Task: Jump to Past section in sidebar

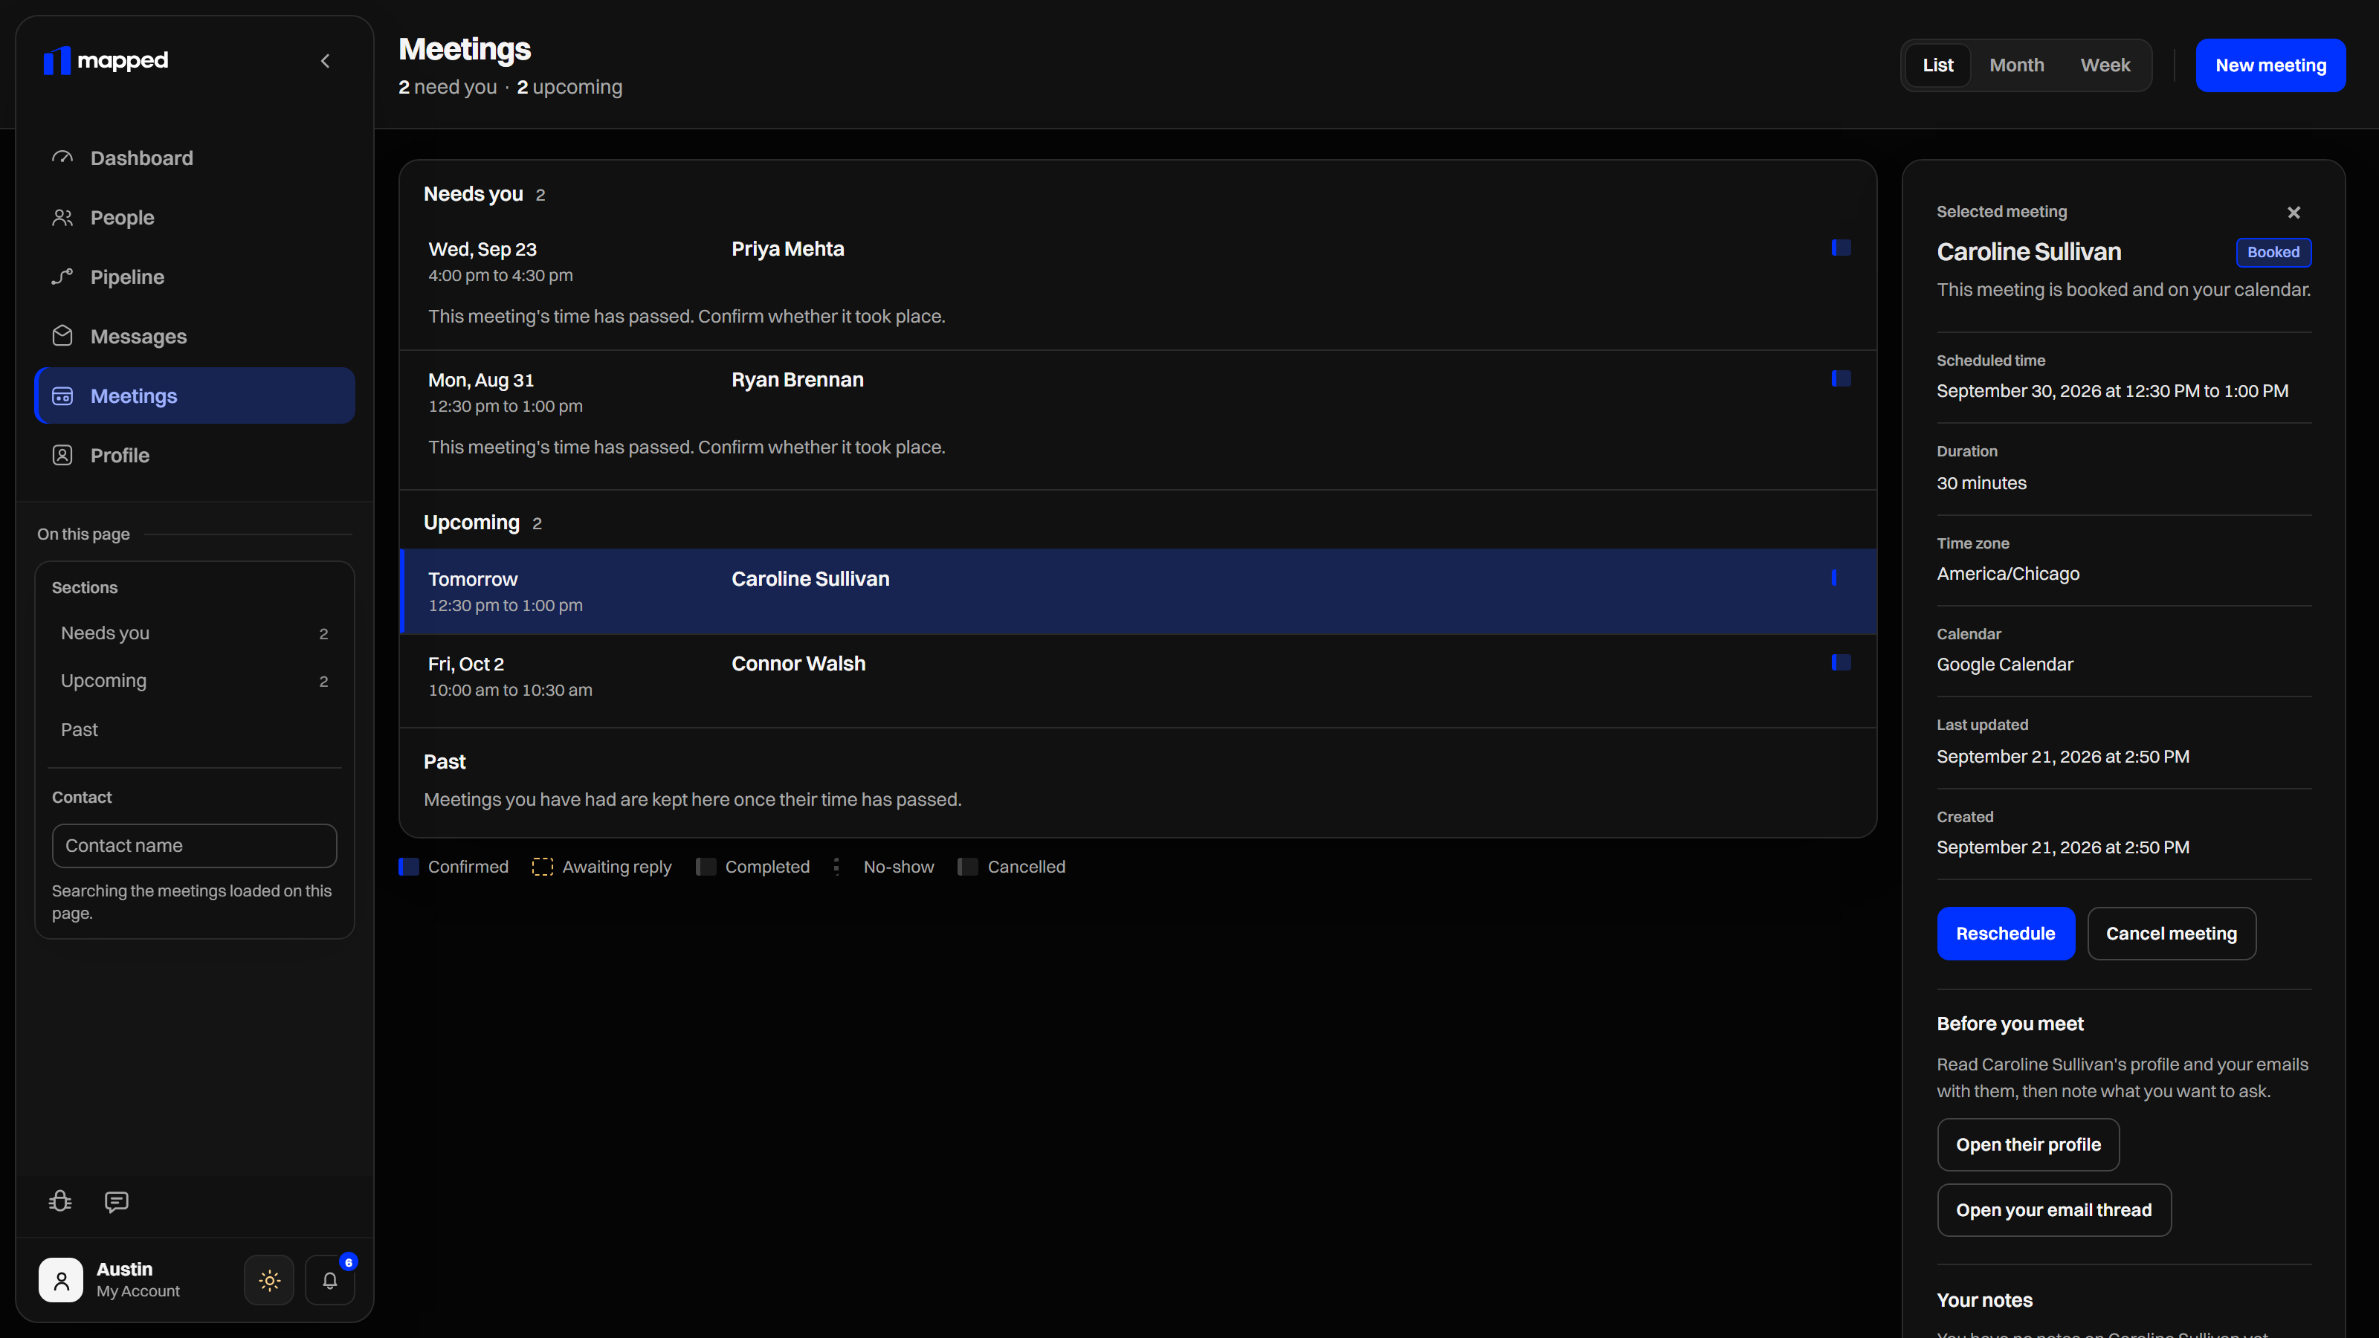Action: pos(195,729)
